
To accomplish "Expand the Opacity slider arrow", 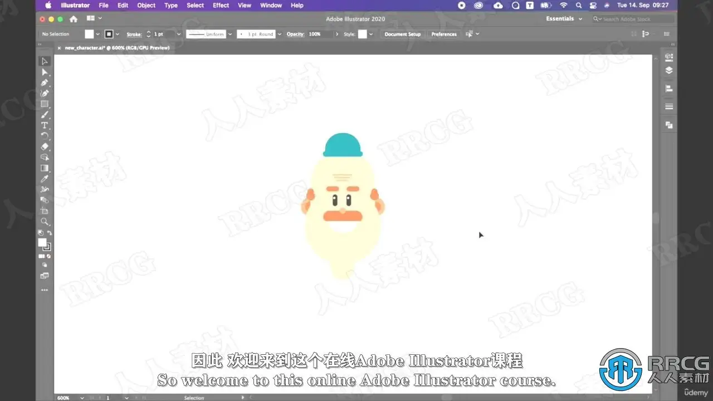I will [337, 34].
